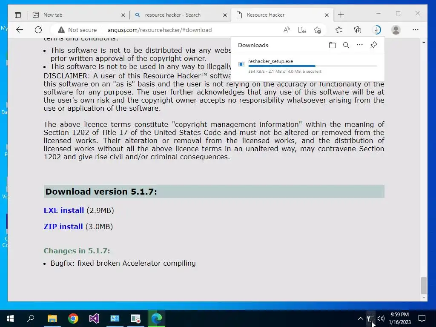Image resolution: width=436 pixels, height=327 pixels.
Task: Refresh the Resource Hacker page
Action: 38,30
